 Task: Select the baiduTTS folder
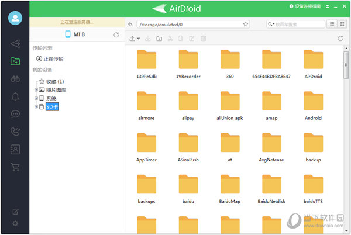coord(313,189)
